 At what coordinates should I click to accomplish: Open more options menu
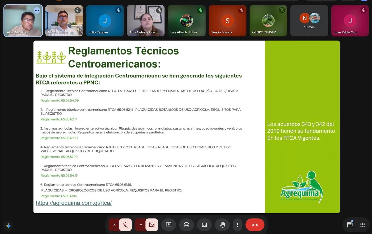coord(238,225)
